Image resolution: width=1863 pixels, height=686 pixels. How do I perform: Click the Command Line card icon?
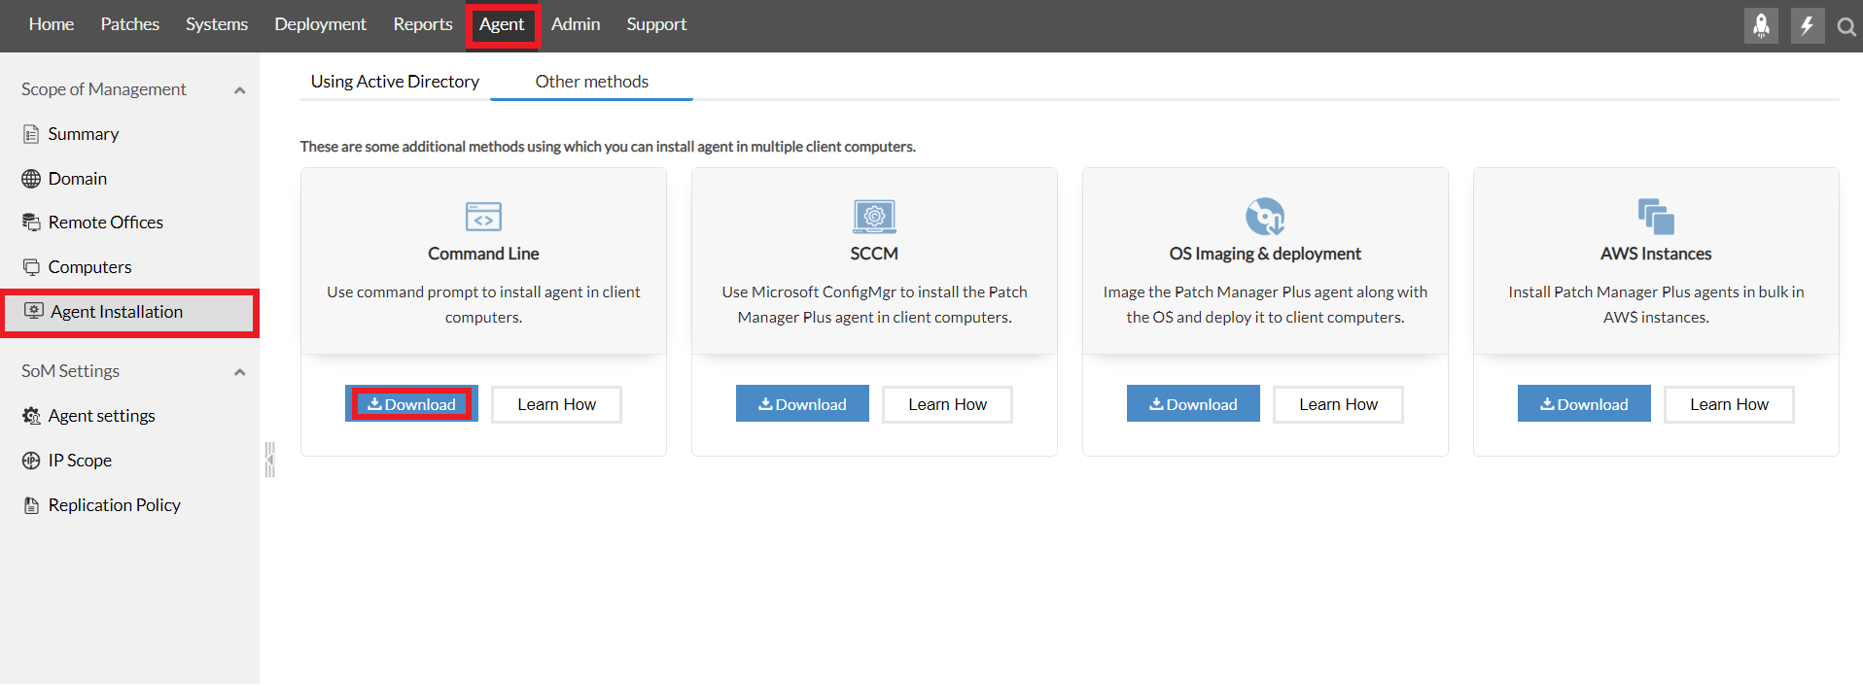click(x=483, y=217)
